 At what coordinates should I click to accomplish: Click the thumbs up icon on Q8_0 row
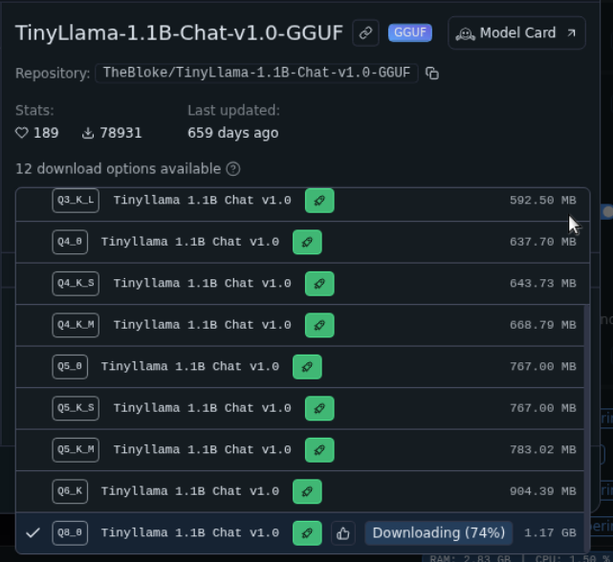coord(343,533)
